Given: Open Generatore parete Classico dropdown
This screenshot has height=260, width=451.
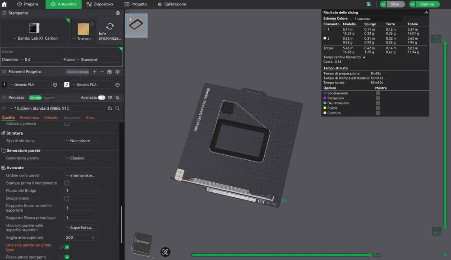Looking at the screenshot, I should click(x=80, y=158).
